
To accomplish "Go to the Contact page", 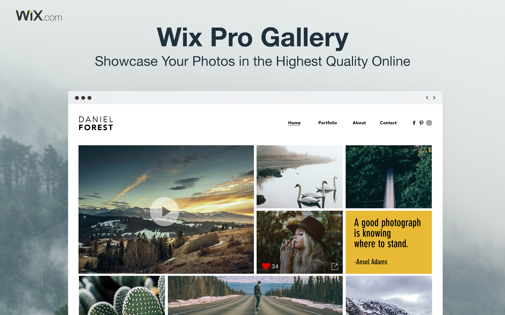I will point(388,123).
